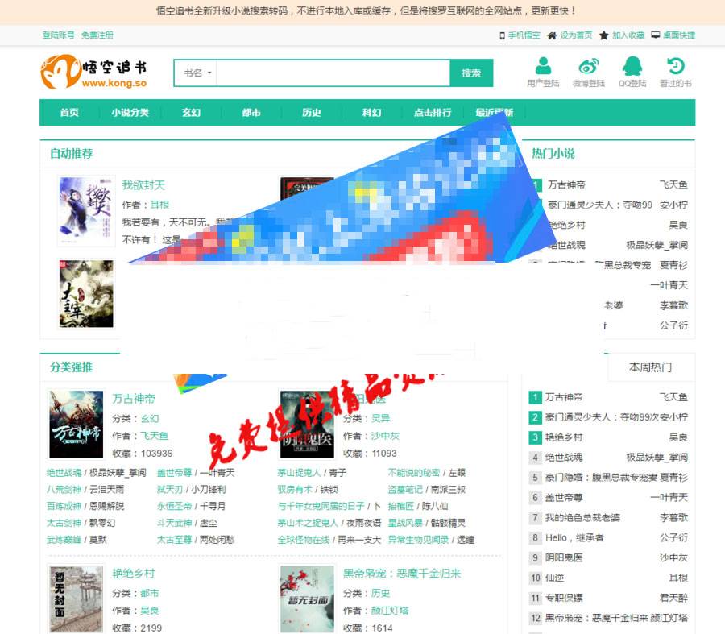Click the 用户登陆 user icon
The height and width of the screenshot is (634, 725).
(x=543, y=66)
